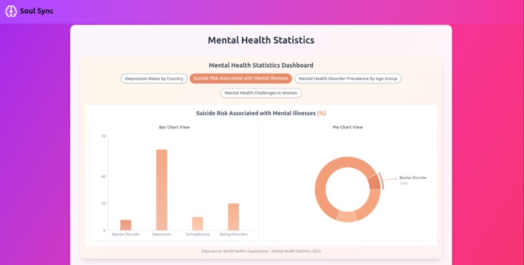Click the Soul Sync brain logo icon
The width and height of the screenshot is (524, 265).
pyautogui.click(x=11, y=11)
